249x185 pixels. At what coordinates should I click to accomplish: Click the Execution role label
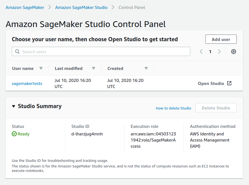tap(144, 126)
